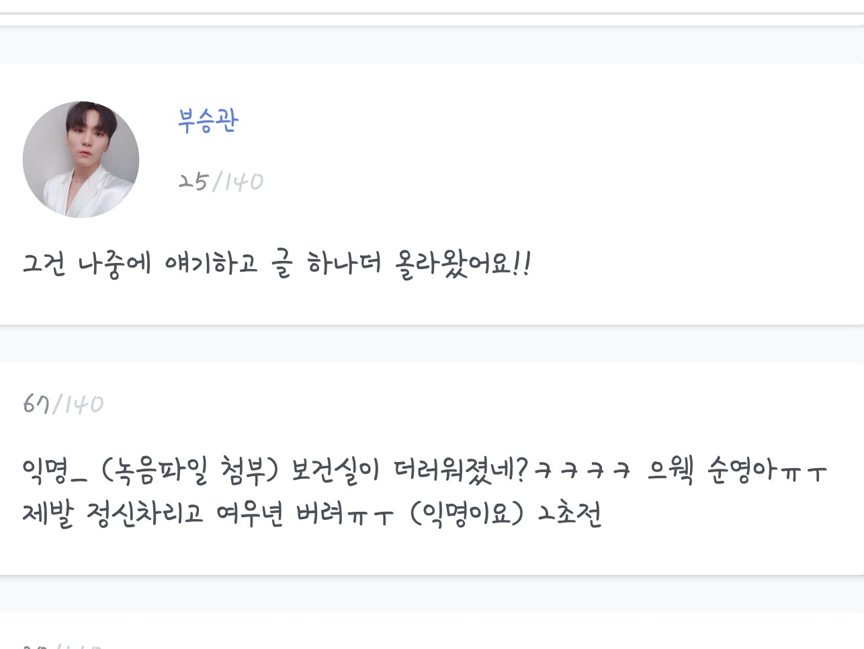Click the ㅋㅋㅋㅋ laughter characters
Image resolution: width=864 pixels, height=649 pixels.
(583, 470)
